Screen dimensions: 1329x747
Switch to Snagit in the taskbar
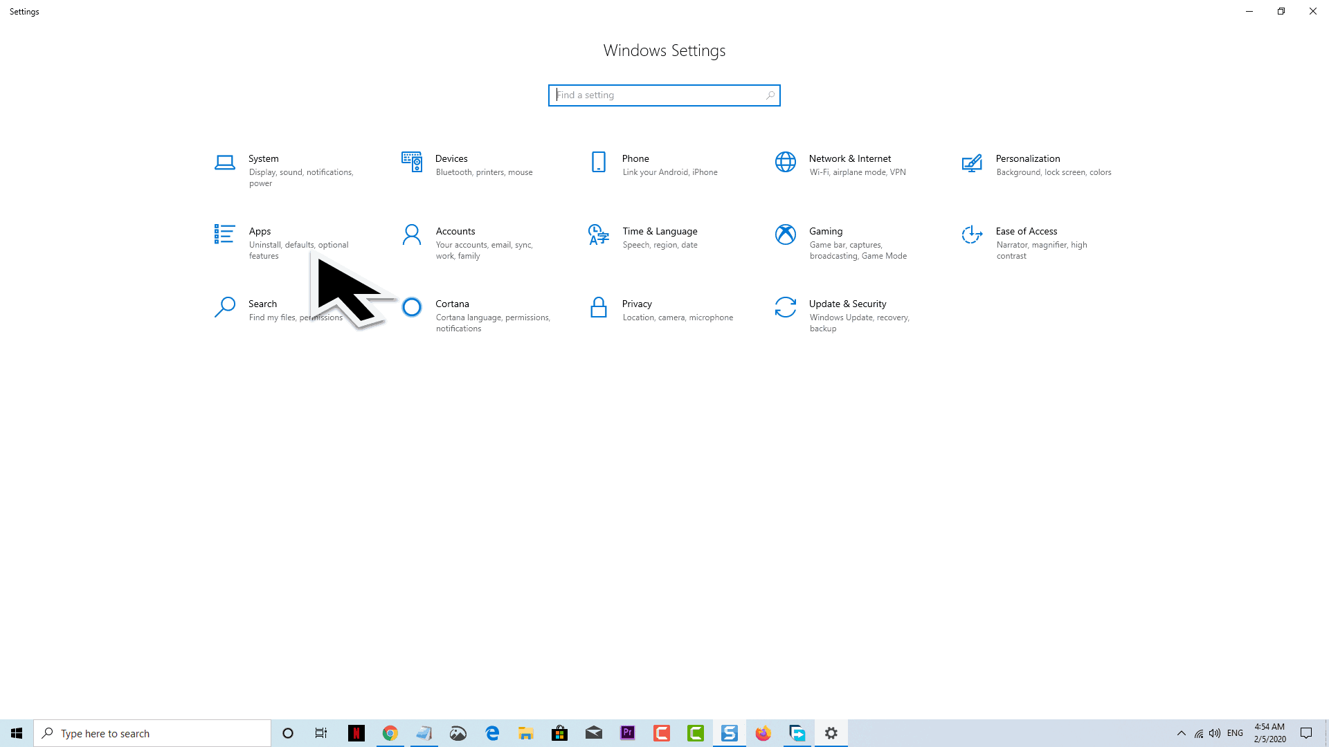[730, 733]
